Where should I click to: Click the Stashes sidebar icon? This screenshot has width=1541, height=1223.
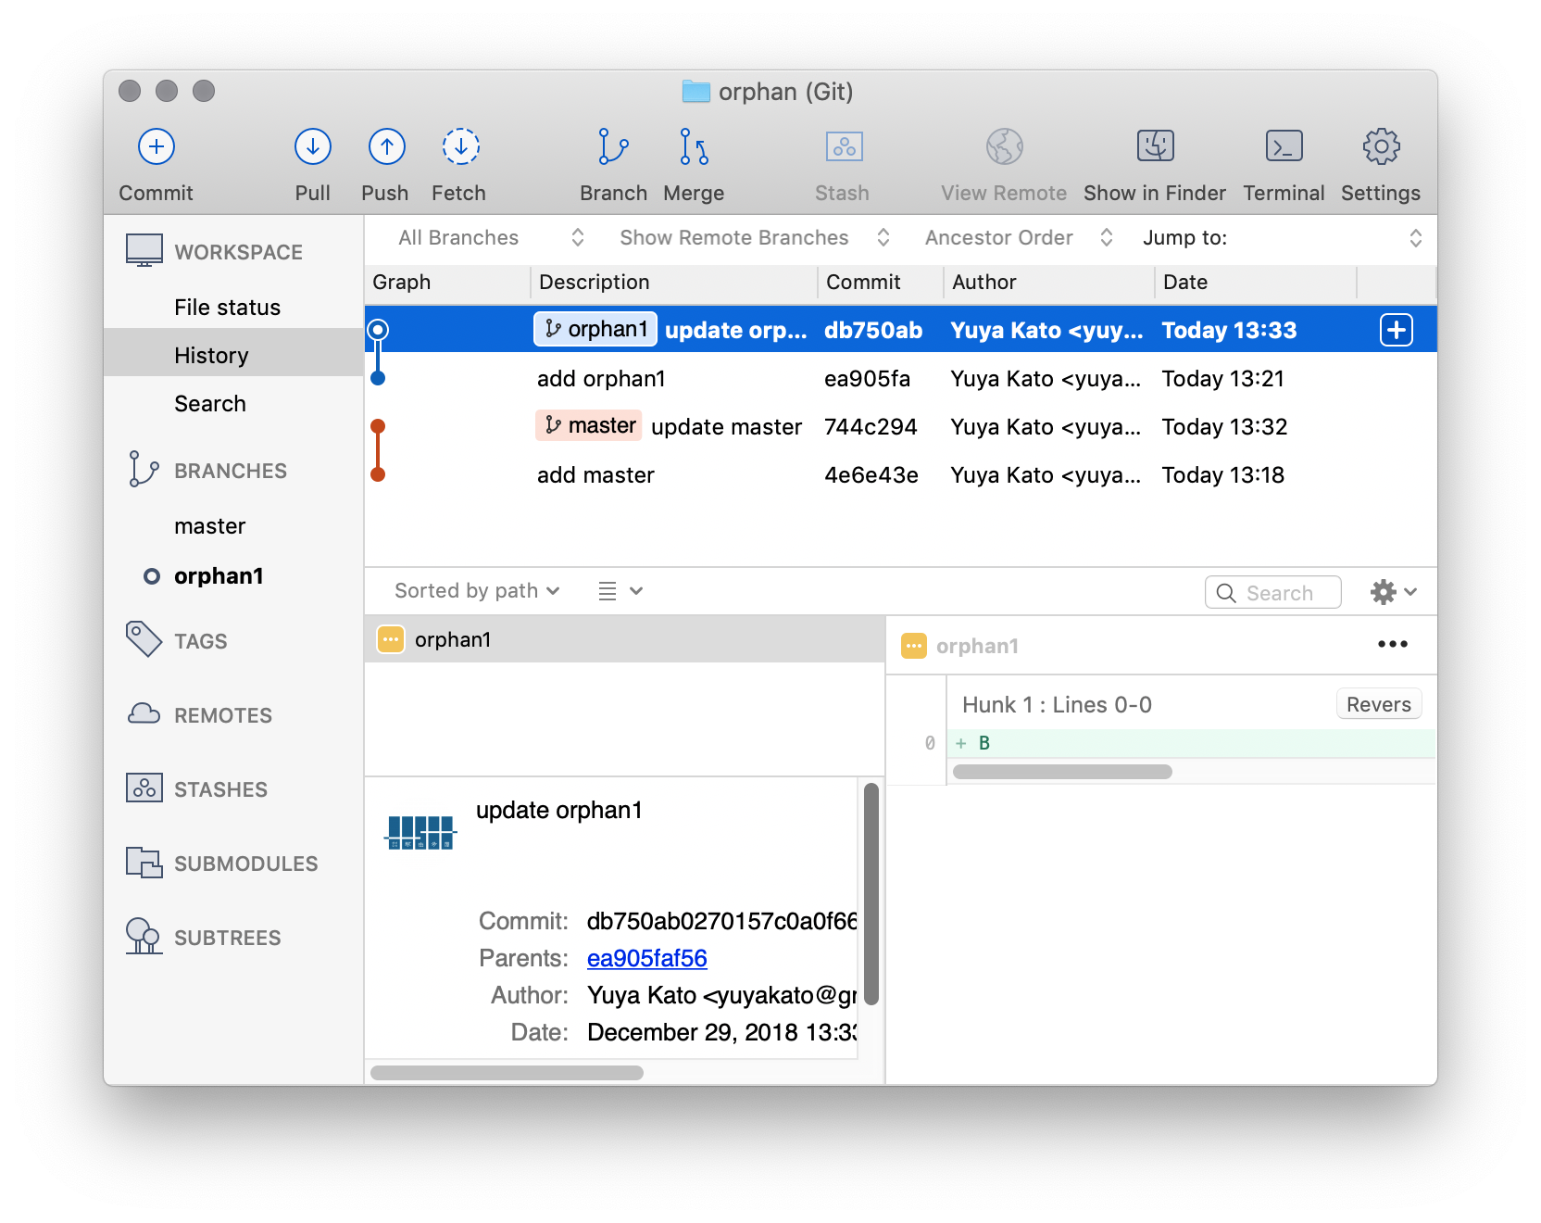144,788
